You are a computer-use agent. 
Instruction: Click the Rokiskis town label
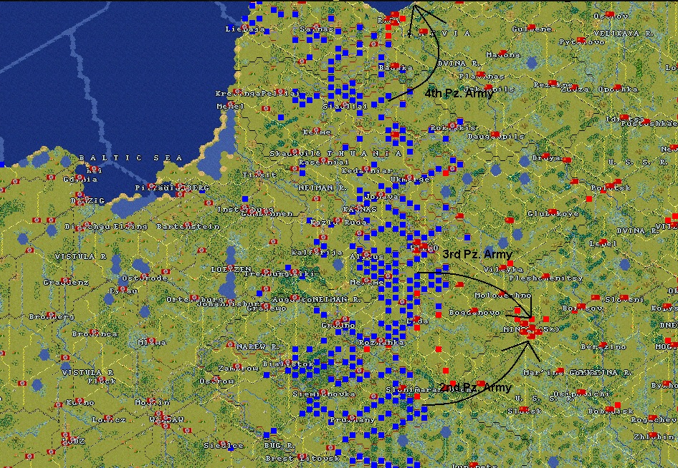pos(453,128)
